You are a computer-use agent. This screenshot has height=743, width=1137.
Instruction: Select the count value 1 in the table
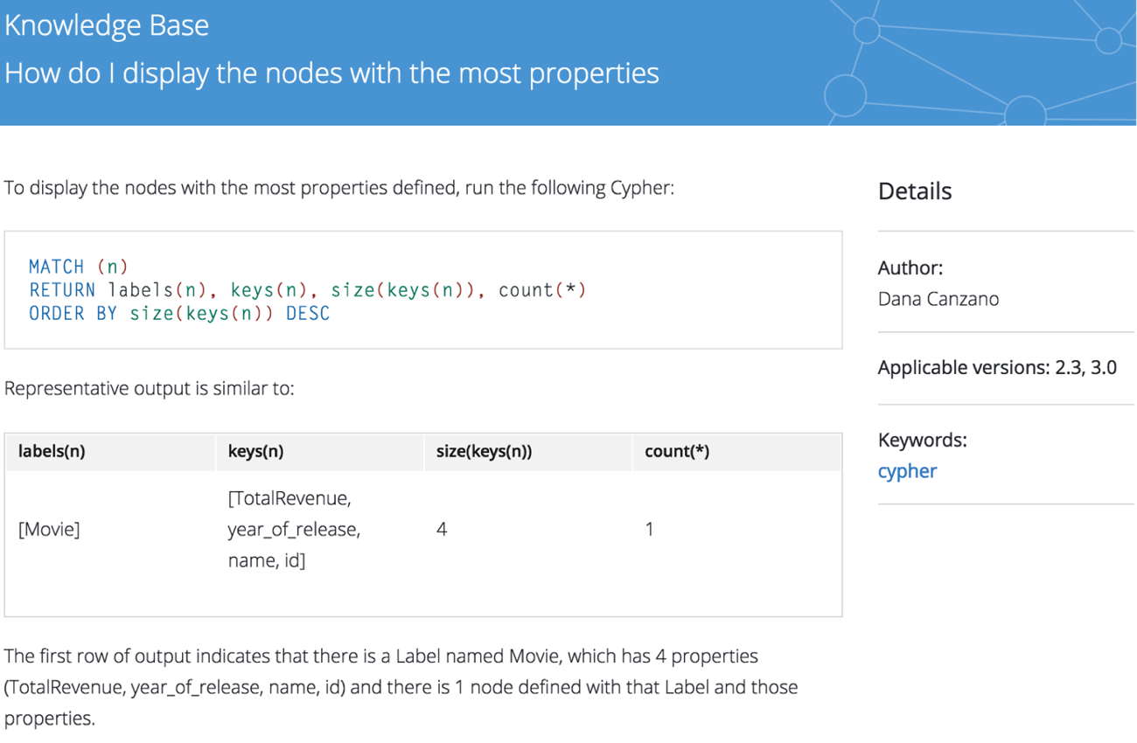pyautogui.click(x=649, y=529)
